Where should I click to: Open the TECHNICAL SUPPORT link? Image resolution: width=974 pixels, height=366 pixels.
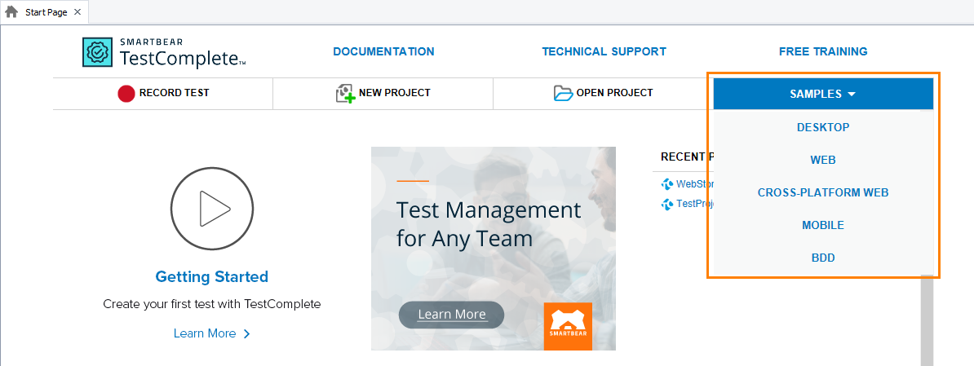[604, 51]
